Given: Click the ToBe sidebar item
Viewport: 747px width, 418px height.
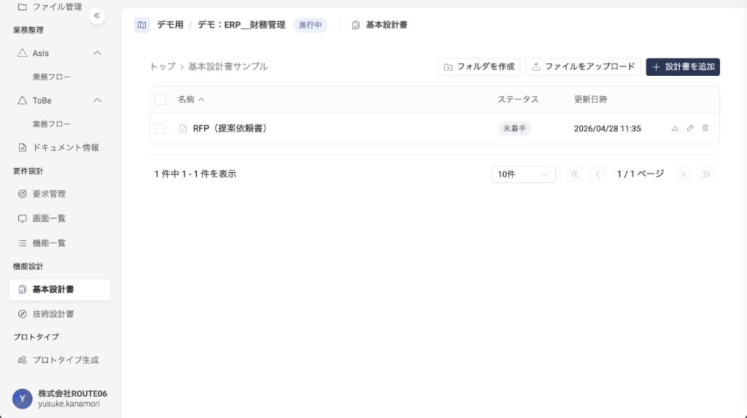Looking at the screenshot, I should 42,101.
